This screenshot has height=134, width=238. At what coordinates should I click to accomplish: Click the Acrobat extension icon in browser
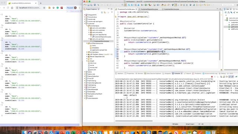[62, 7]
